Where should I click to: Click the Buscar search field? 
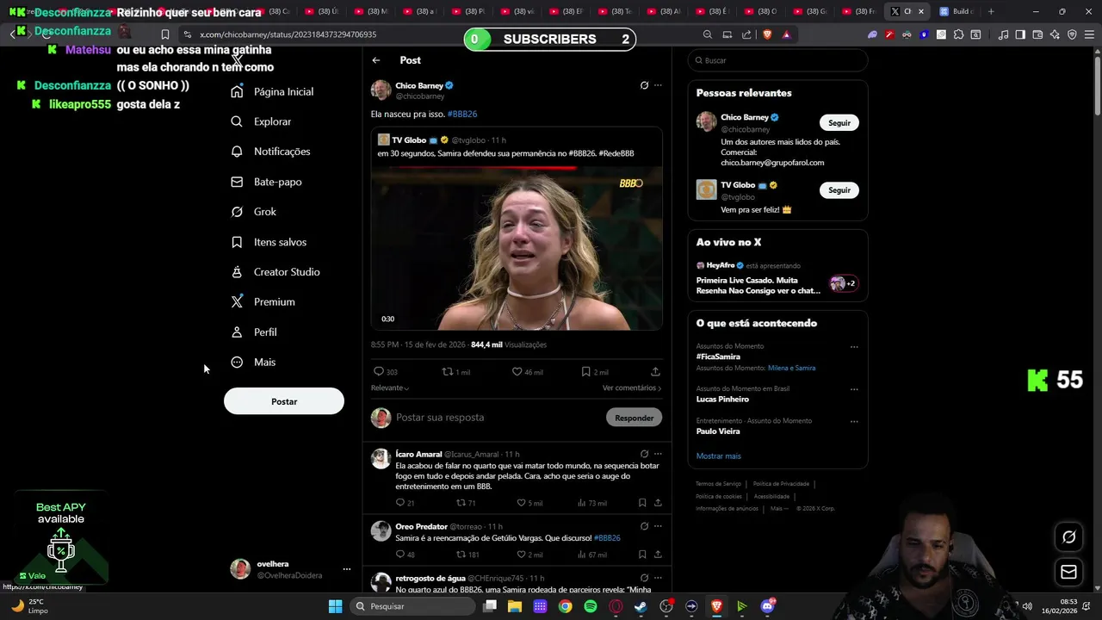[x=778, y=60]
